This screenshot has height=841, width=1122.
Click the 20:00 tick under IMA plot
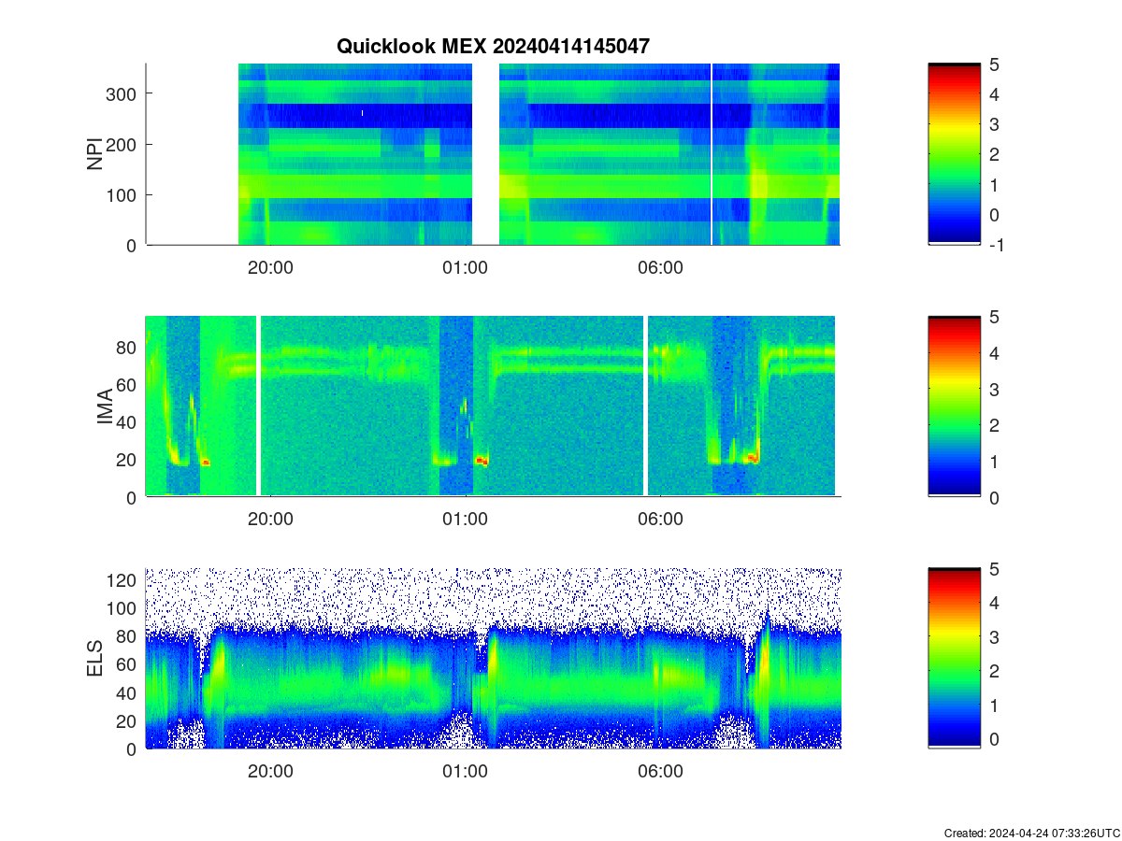[x=270, y=520]
